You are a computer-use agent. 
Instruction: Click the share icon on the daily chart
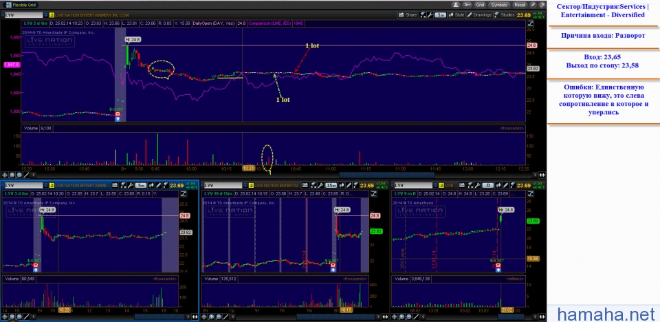click(462, 186)
